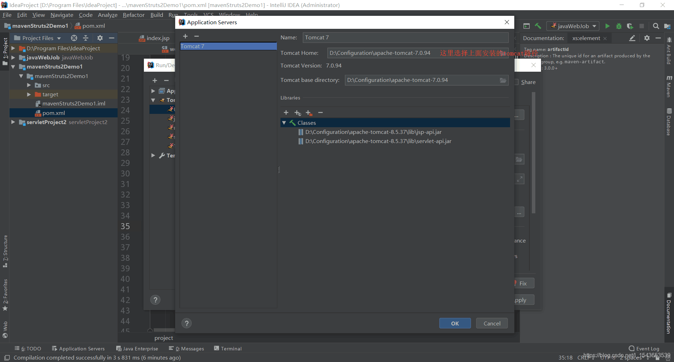This screenshot has width=674, height=362.
Task: Select servlet-api.jar library entry
Action: pos(378,141)
